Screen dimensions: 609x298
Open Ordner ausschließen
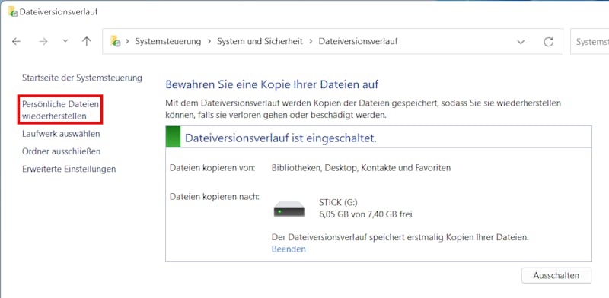tap(62, 151)
